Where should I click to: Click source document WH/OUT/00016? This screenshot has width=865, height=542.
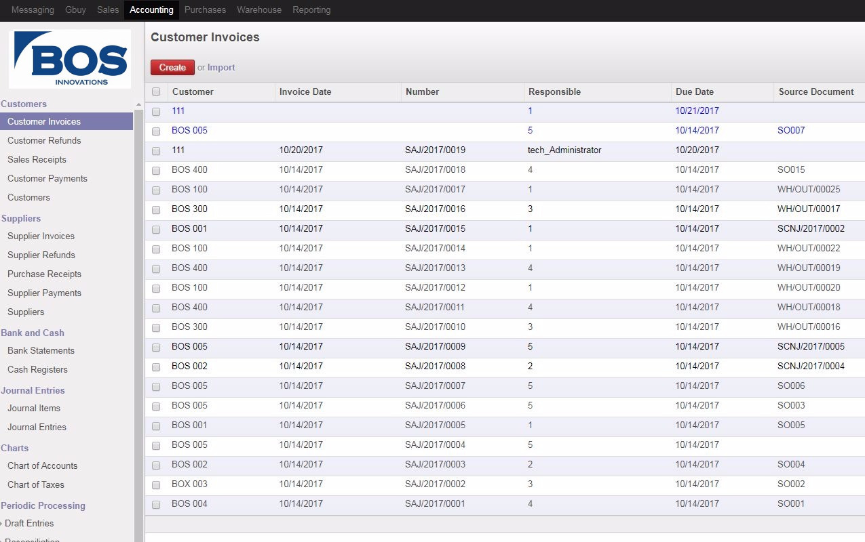(x=809, y=327)
